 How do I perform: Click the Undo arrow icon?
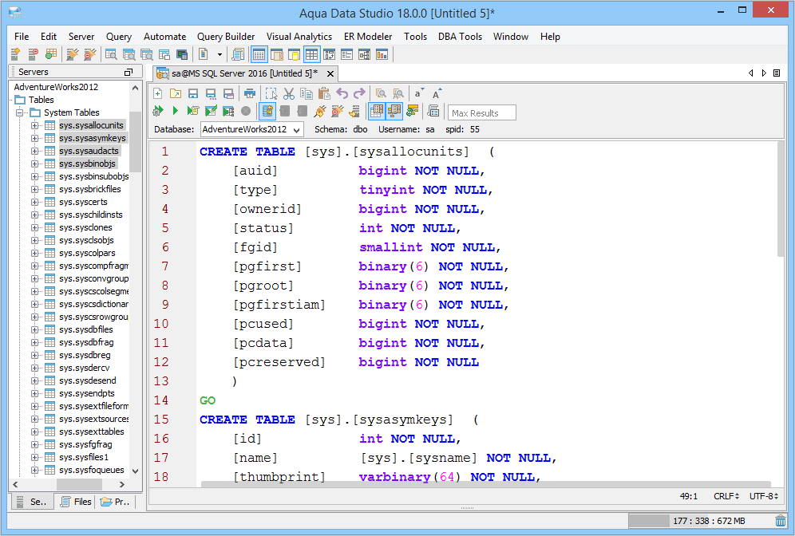tap(342, 93)
